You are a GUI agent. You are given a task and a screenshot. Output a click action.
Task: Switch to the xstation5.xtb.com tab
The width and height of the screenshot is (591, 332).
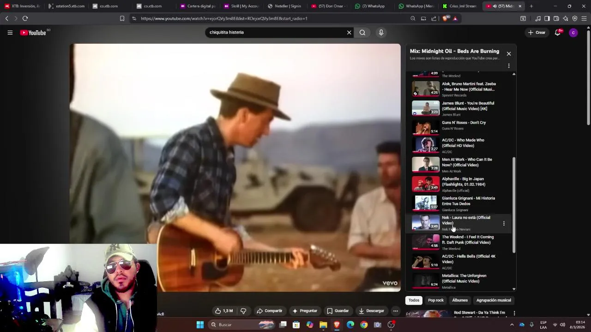pos(66,6)
